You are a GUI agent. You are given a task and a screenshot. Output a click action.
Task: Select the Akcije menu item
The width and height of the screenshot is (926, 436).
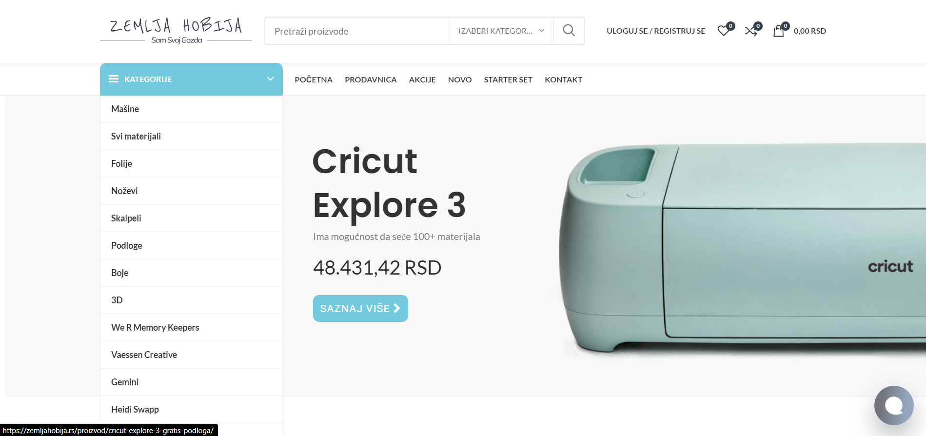tap(422, 79)
